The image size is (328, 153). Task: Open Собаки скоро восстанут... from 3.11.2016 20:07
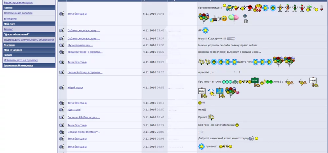point(84,132)
